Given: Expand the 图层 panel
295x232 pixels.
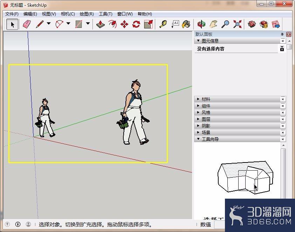Looking at the screenshot, I should pos(198,119).
